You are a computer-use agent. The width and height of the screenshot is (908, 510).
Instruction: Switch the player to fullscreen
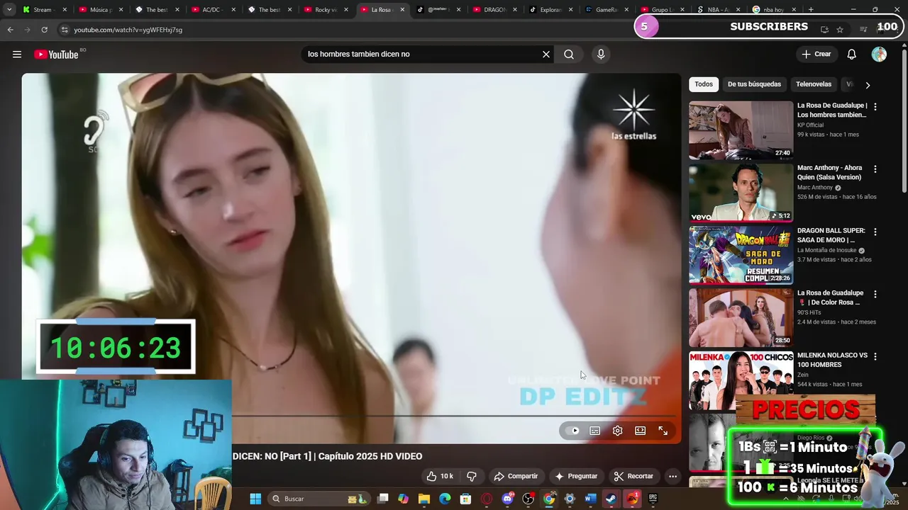(663, 431)
